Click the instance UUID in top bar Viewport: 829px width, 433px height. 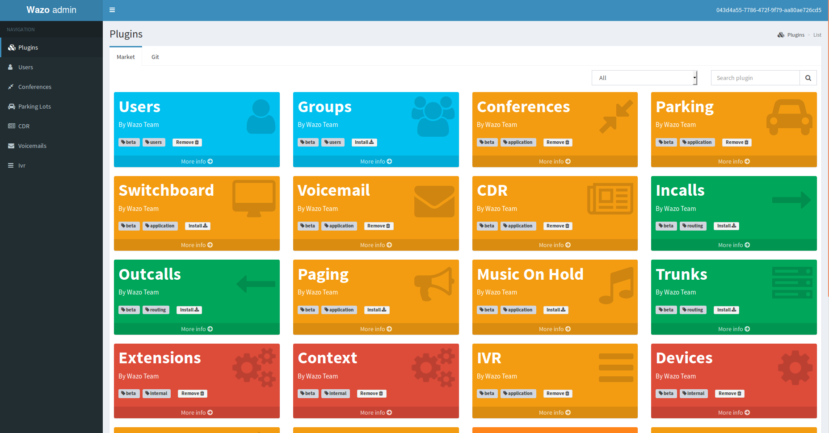[769, 10]
